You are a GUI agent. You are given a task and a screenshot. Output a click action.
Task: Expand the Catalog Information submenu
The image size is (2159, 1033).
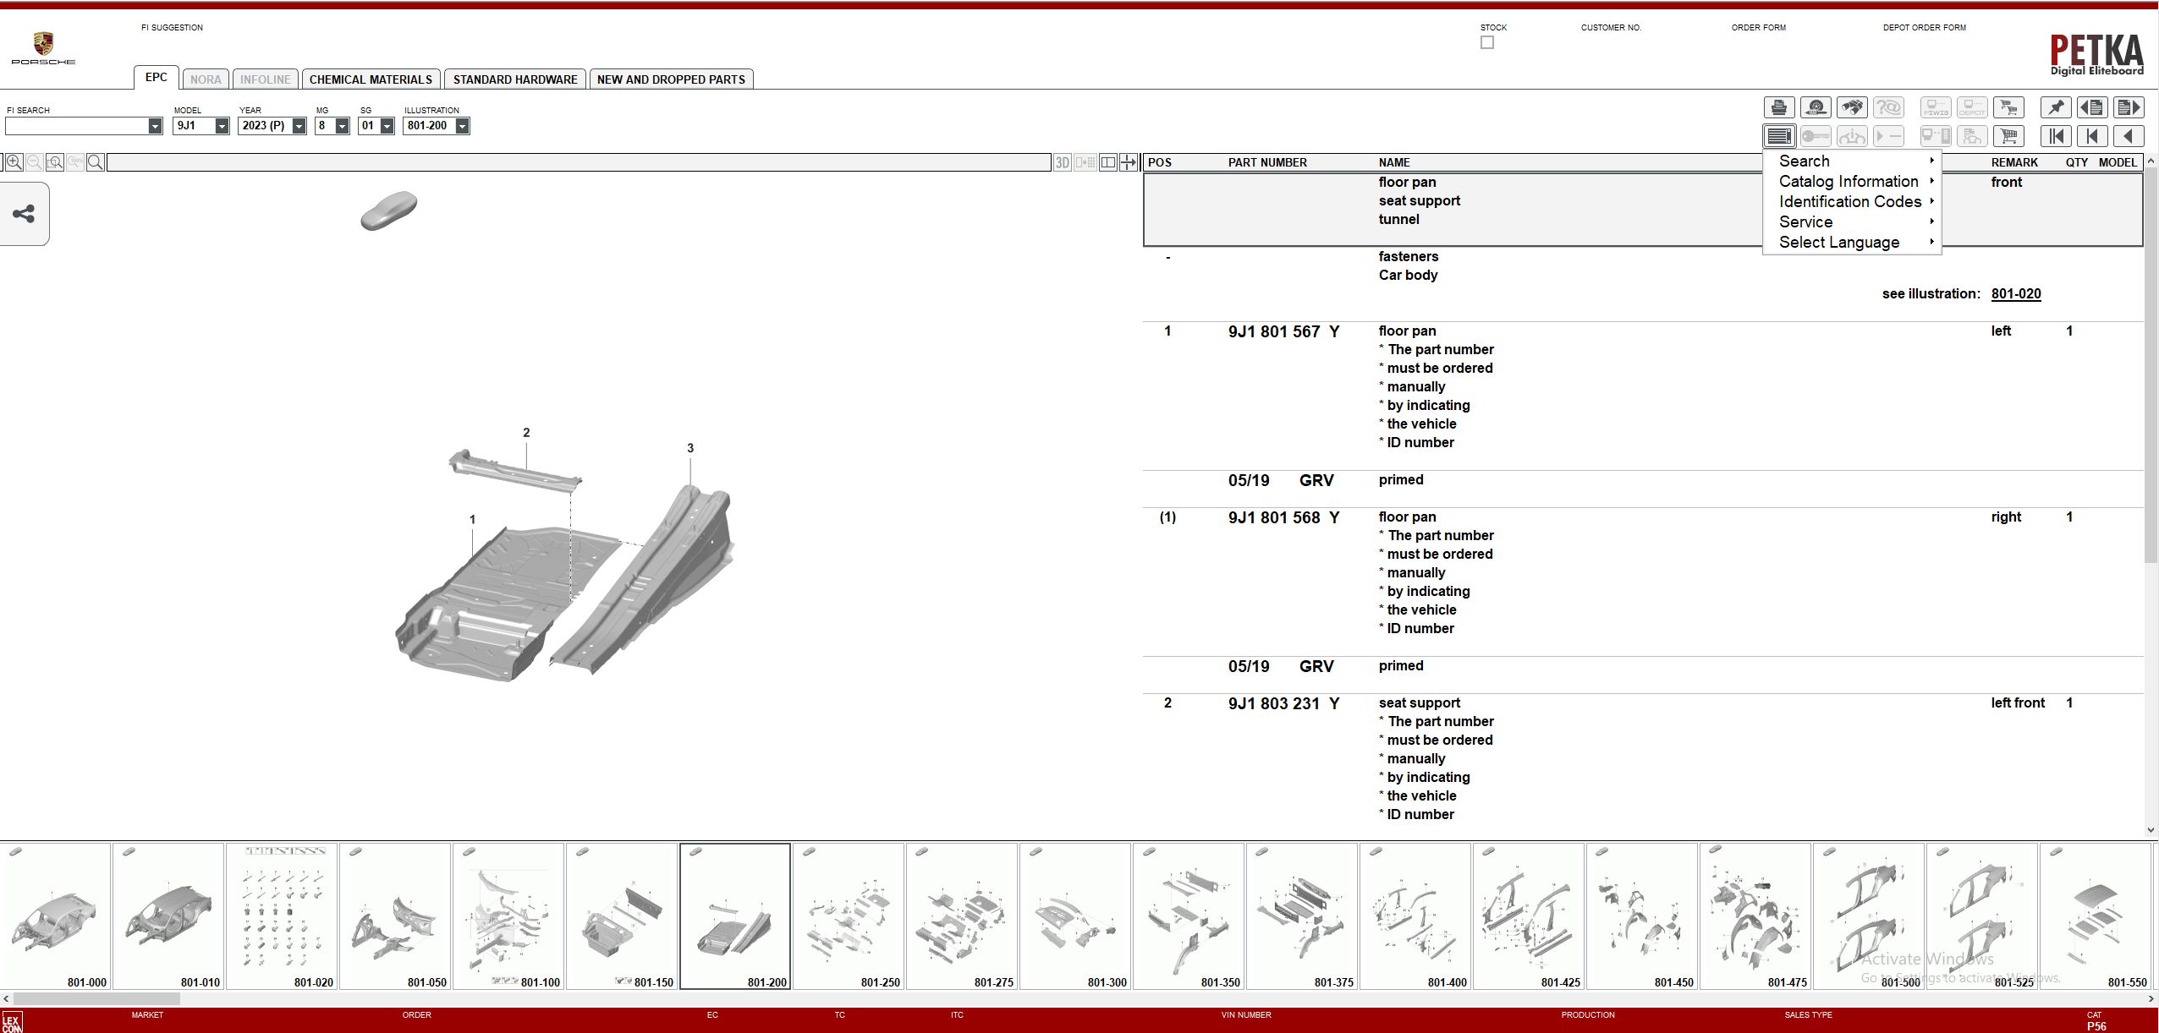(x=1852, y=181)
